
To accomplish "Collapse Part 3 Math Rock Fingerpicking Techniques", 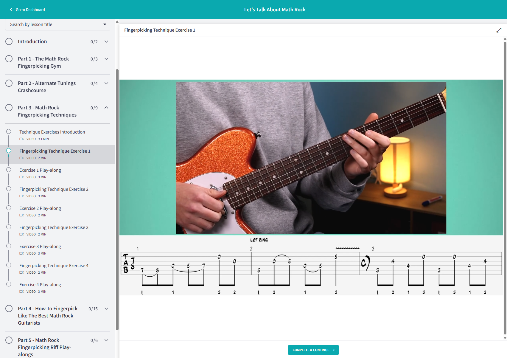I will (106, 108).
